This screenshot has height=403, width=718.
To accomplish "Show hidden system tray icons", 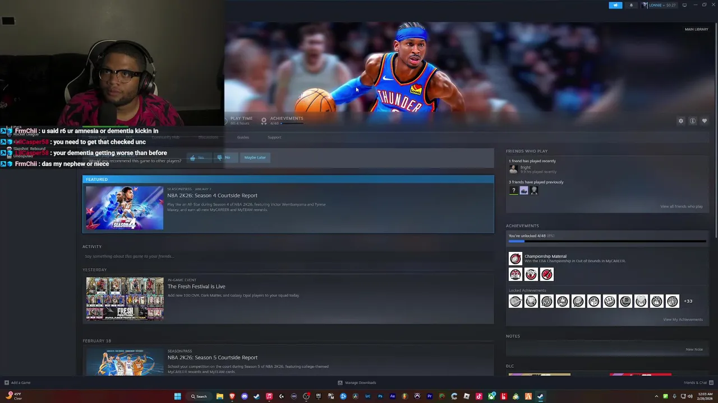I will [656, 396].
